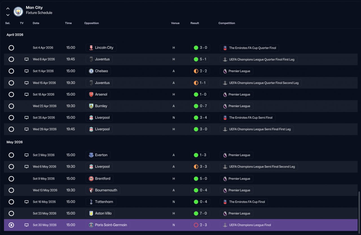Viewport: 361px width, 235px height.
Task: Click the Paris Saint-Germain crest icon
Action: (91, 225)
